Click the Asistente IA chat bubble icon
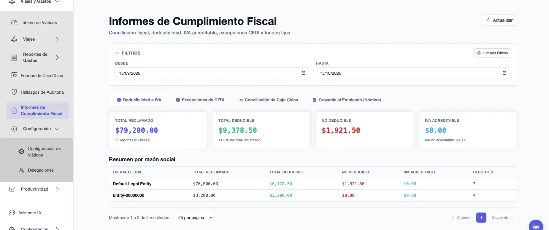 [x=12, y=213]
